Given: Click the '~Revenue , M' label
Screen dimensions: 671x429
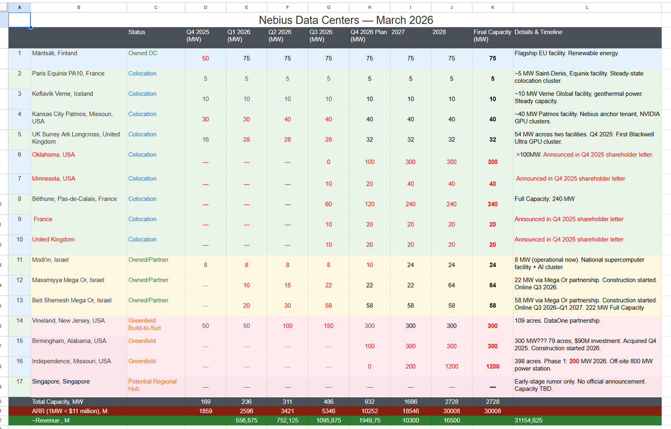Looking at the screenshot, I should point(78,420).
